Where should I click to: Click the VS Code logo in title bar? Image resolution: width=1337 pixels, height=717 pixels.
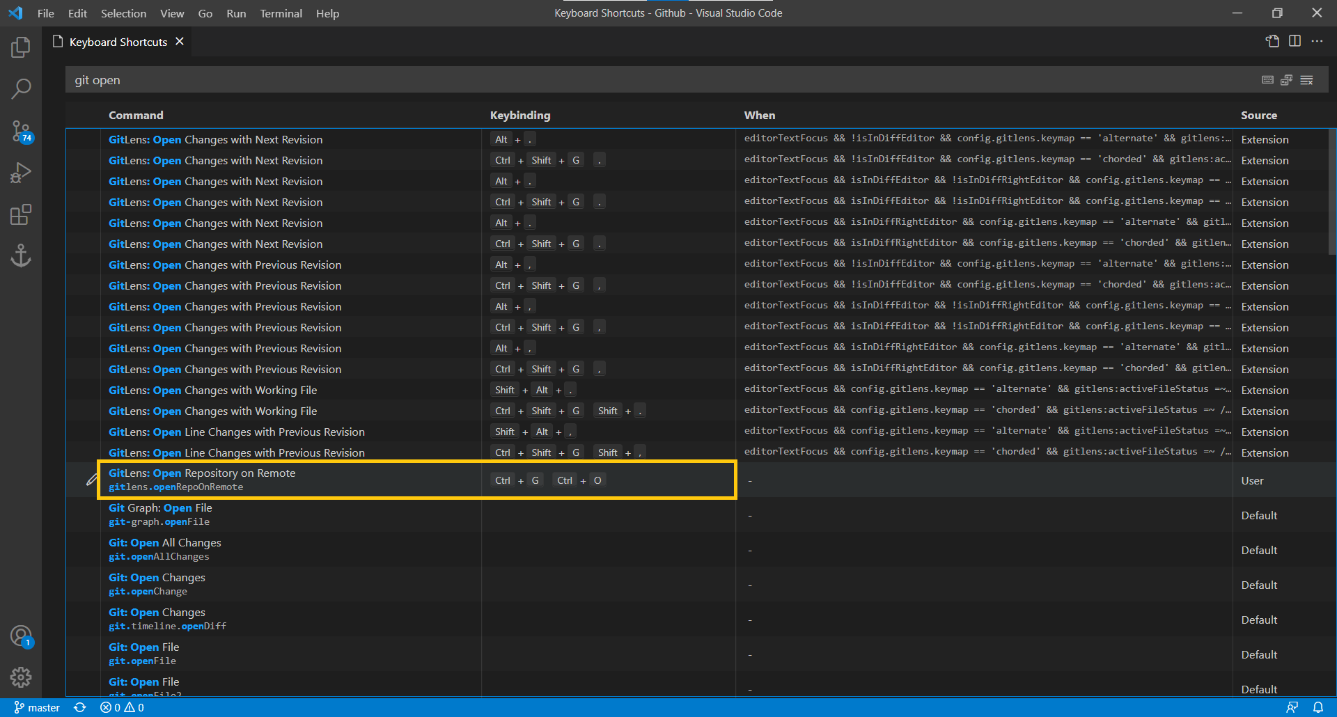pyautogui.click(x=15, y=13)
